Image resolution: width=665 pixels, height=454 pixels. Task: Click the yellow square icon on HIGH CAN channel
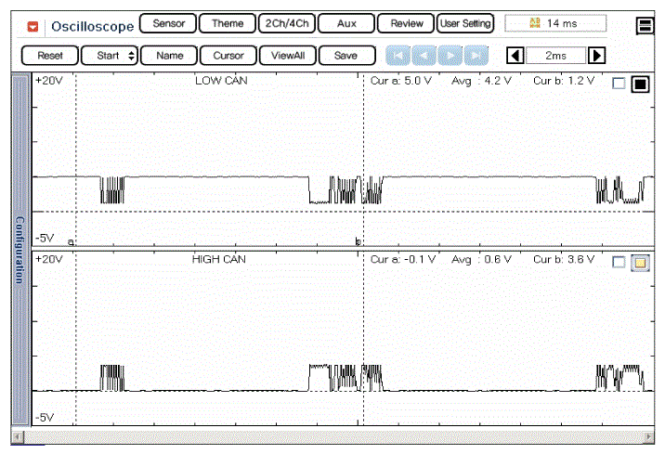(640, 263)
